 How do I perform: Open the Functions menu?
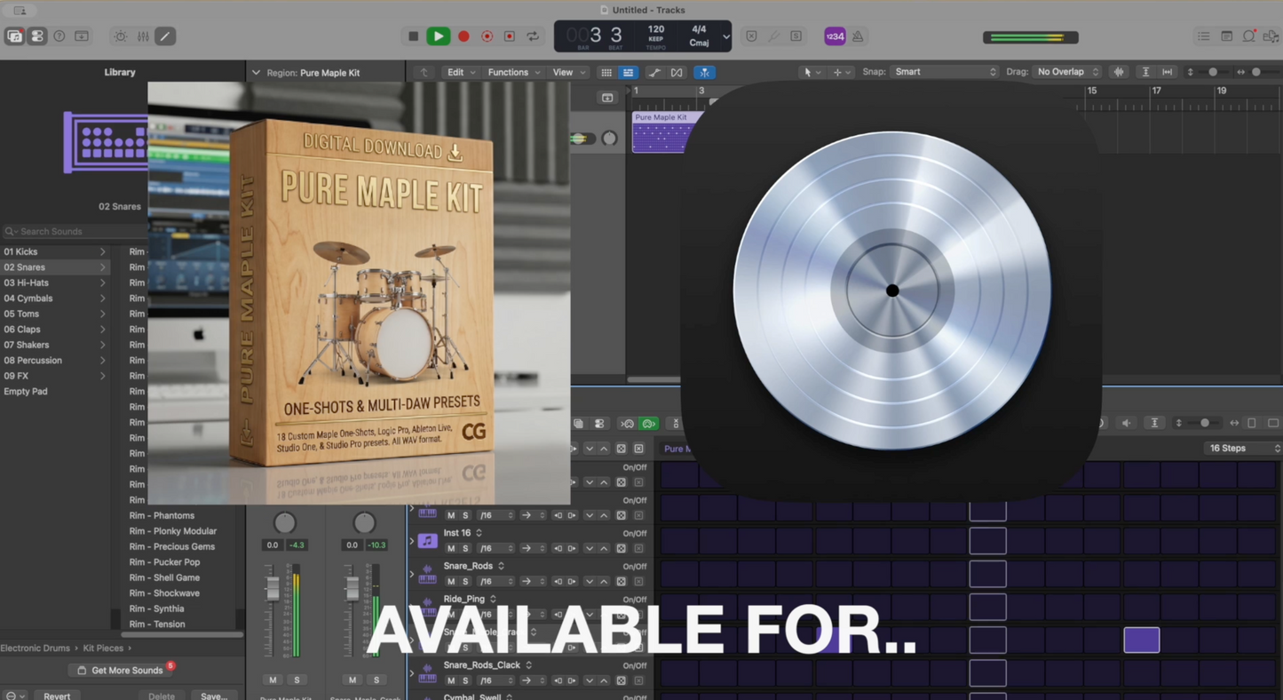coord(514,72)
